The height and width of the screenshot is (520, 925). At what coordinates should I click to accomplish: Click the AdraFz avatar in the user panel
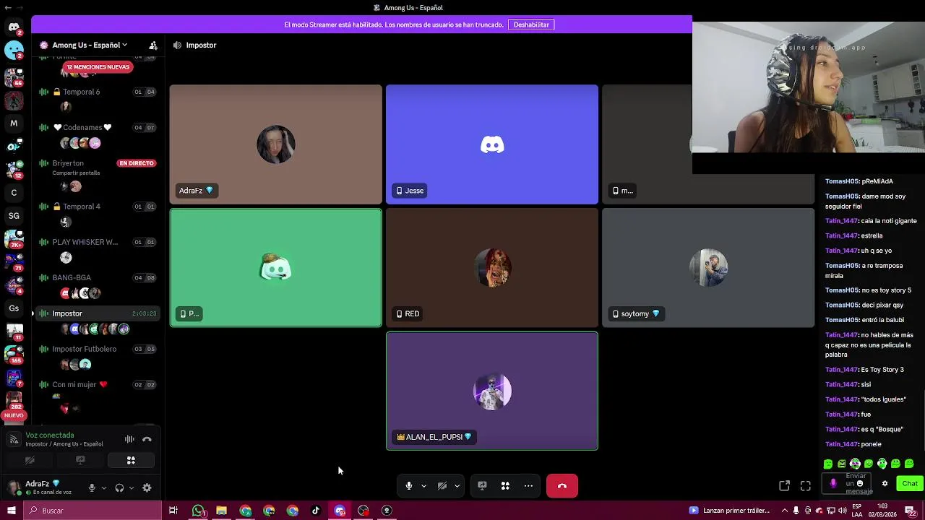click(14, 487)
